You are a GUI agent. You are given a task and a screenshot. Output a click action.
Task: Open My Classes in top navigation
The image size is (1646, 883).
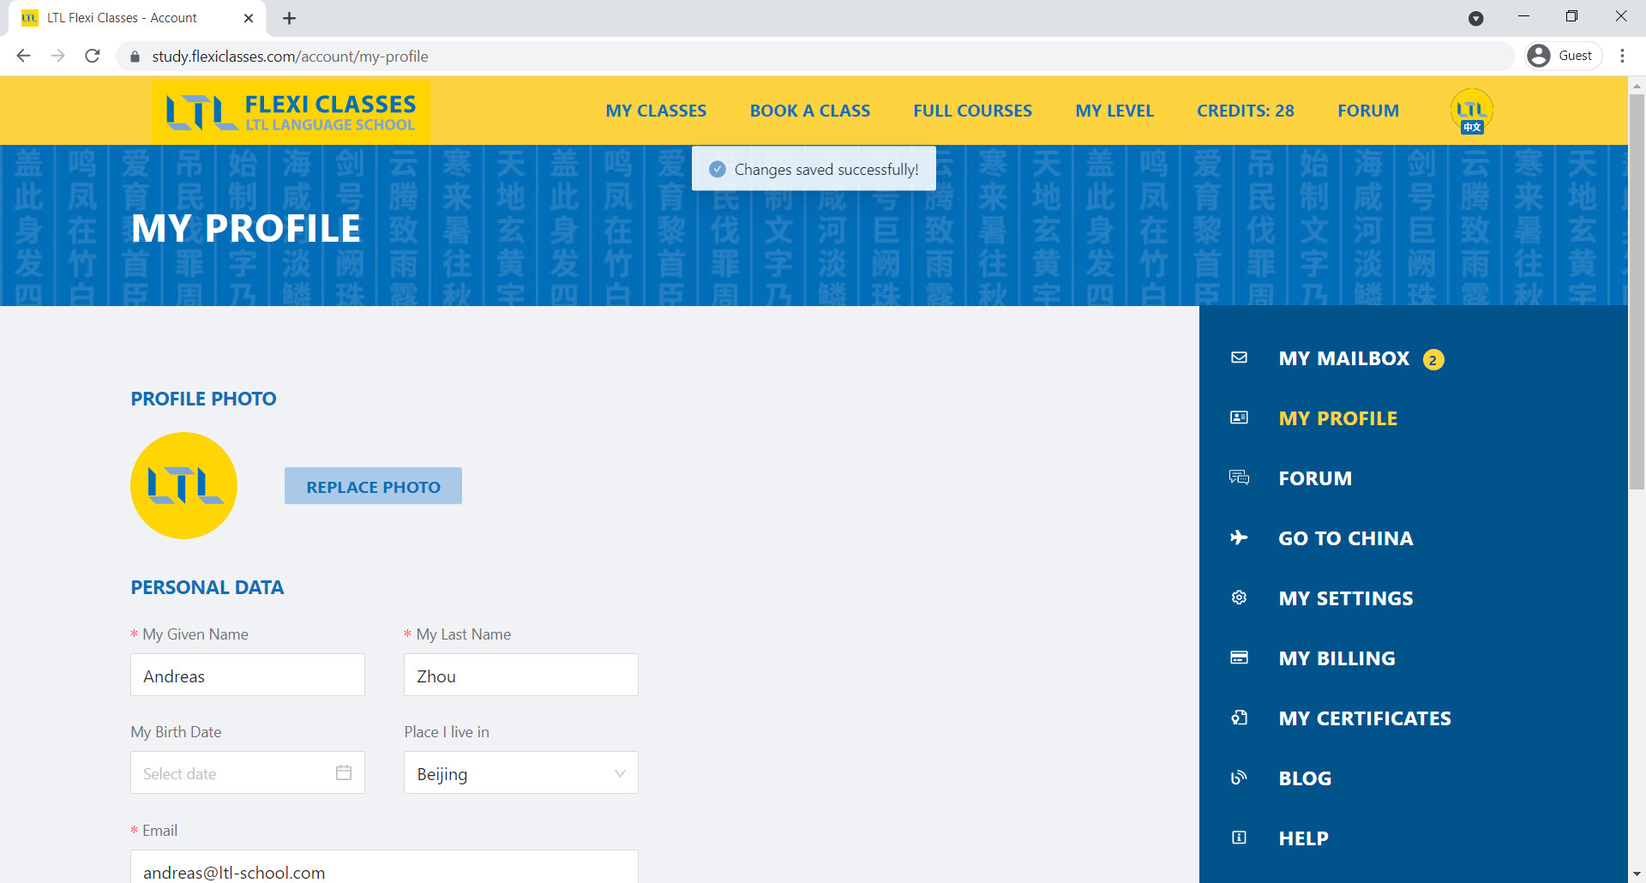656,111
